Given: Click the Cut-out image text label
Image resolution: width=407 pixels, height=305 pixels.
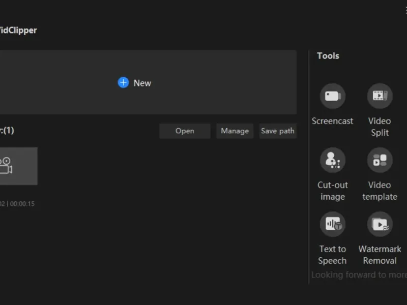Looking at the screenshot, I should (x=333, y=191).
